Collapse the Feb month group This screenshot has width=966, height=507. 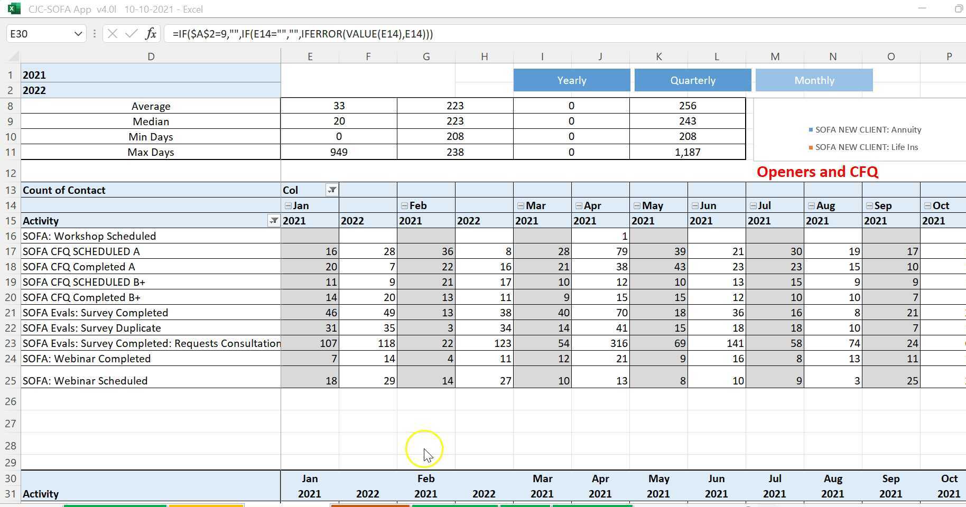point(404,205)
